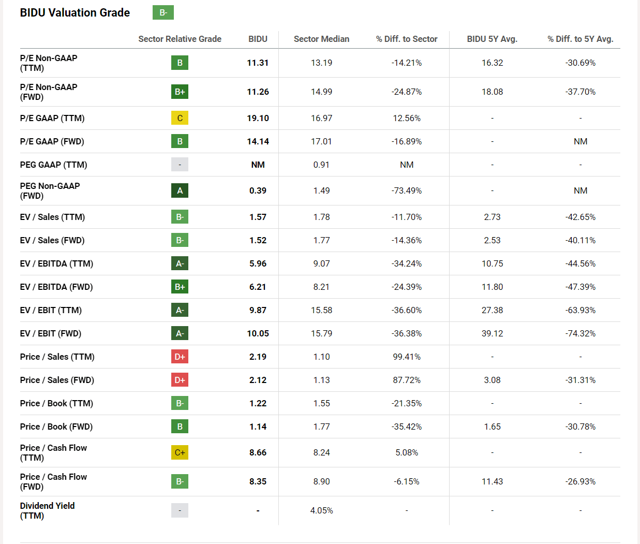Select the A grade badge for PEG Non-GAAP (FWD)
The image size is (640, 544).
tap(180, 190)
